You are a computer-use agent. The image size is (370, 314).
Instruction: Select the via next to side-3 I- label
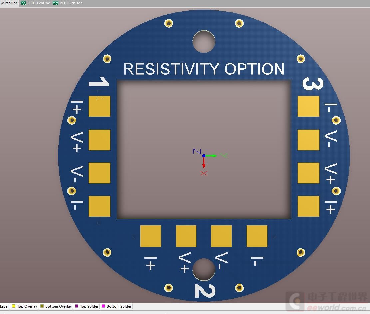pyautogui.click(x=336, y=120)
